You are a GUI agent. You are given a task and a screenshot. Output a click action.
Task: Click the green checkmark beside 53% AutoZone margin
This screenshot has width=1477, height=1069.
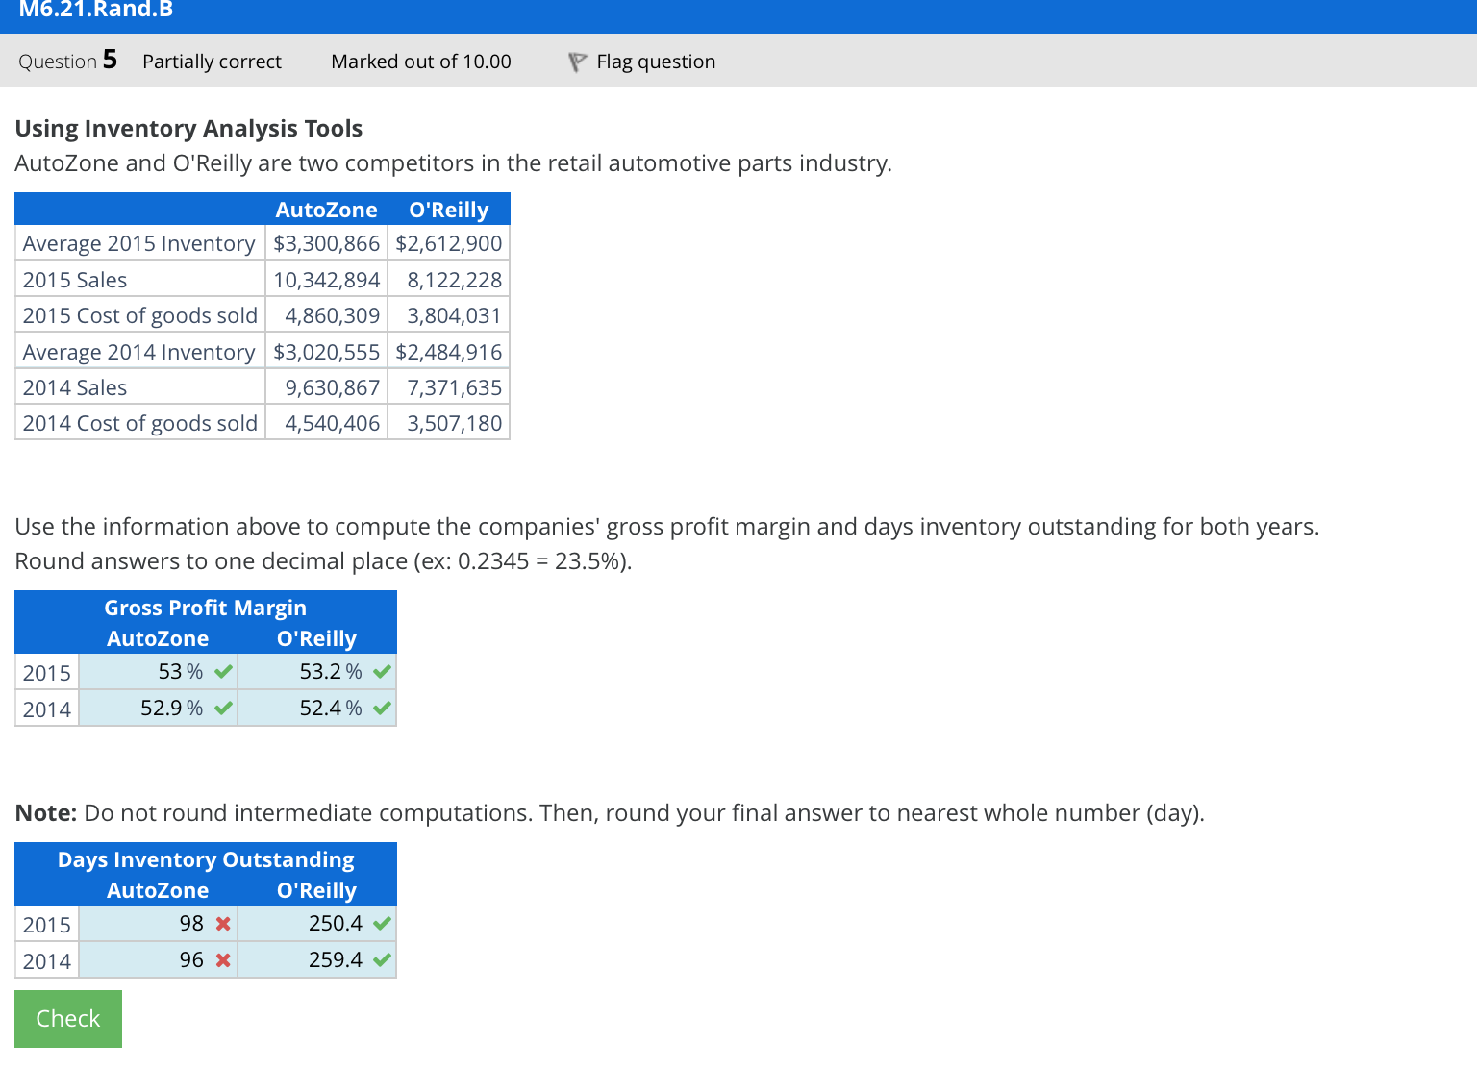pyautogui.click(x=223, y=671)
